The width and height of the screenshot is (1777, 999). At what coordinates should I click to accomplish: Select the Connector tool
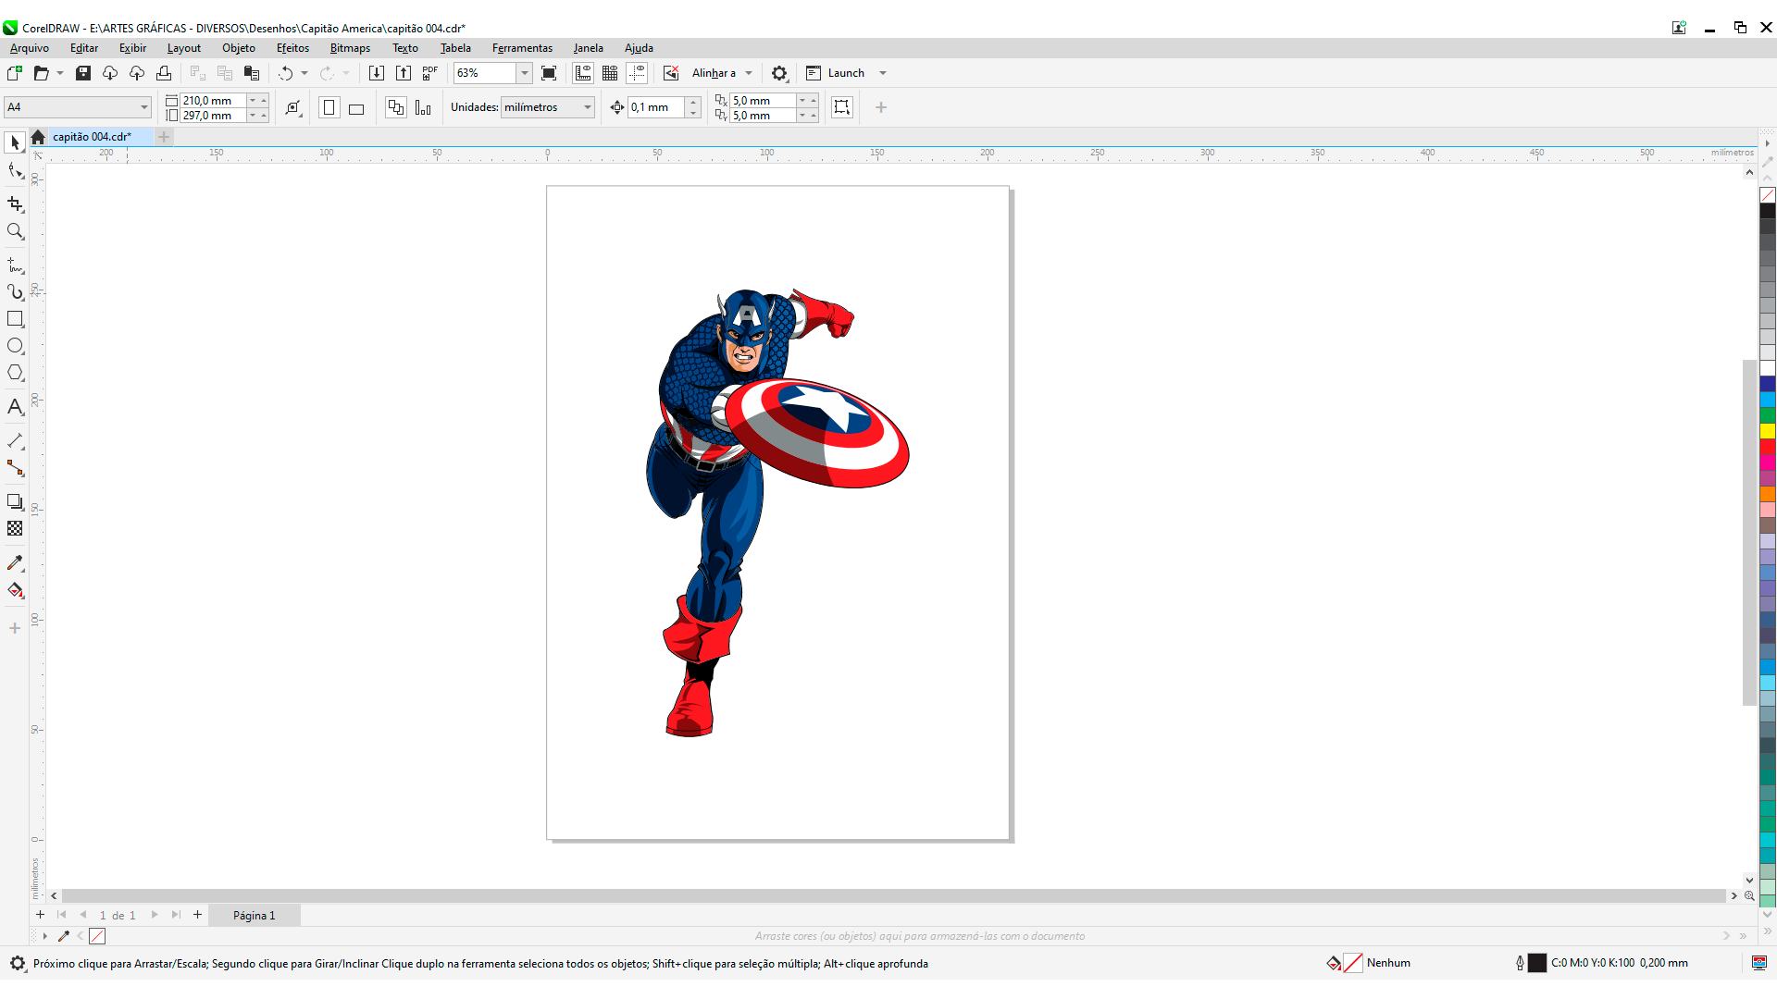pos(15,468)
